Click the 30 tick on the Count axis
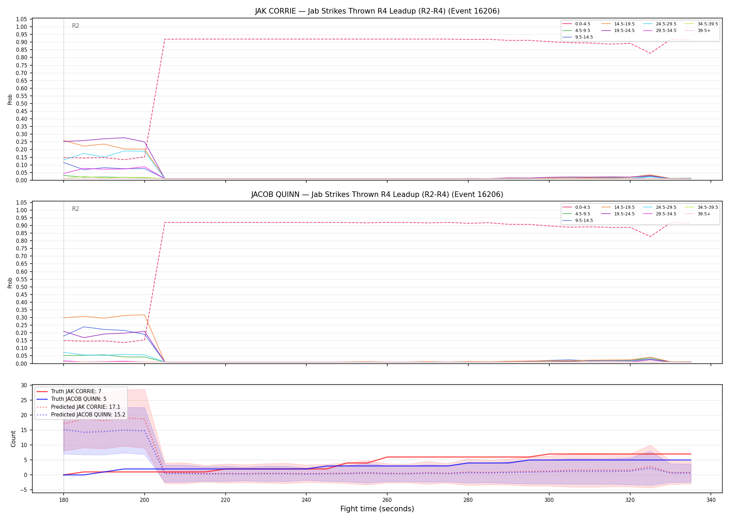Screen dimensions: 730x521 point(24,385)
